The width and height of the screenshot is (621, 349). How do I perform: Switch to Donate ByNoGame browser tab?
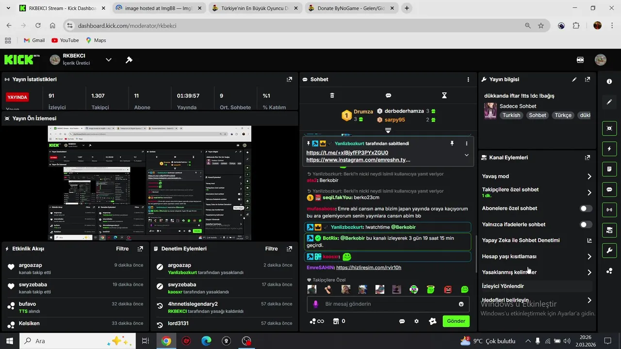pyautogui.click(x=352, y=8)
